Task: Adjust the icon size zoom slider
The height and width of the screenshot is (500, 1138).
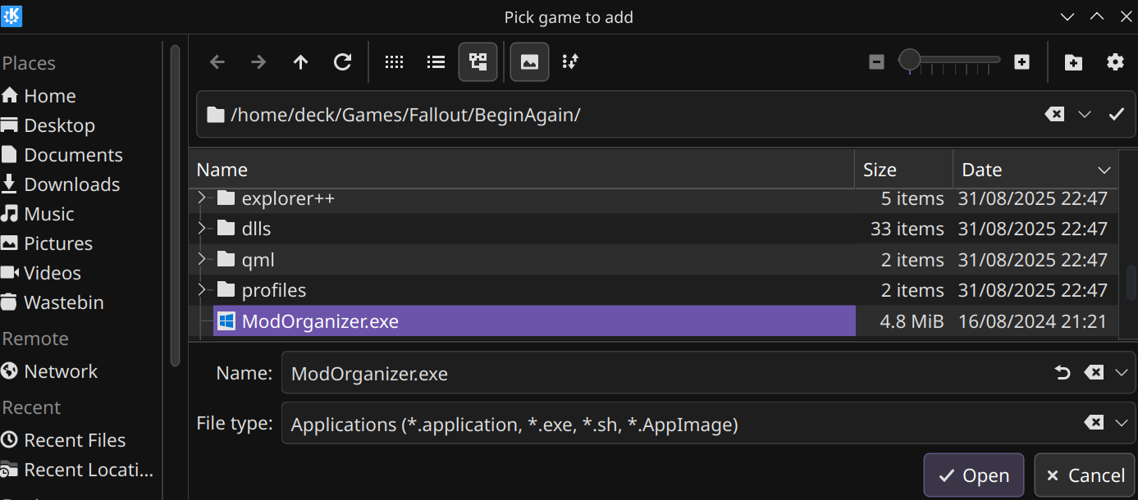Action: click(x=910, y=61)
